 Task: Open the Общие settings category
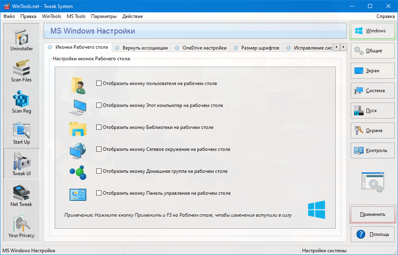[x=372, y=51]
